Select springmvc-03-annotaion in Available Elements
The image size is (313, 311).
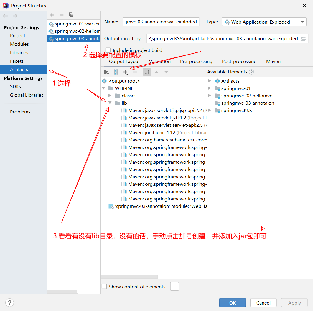[244, 103]
